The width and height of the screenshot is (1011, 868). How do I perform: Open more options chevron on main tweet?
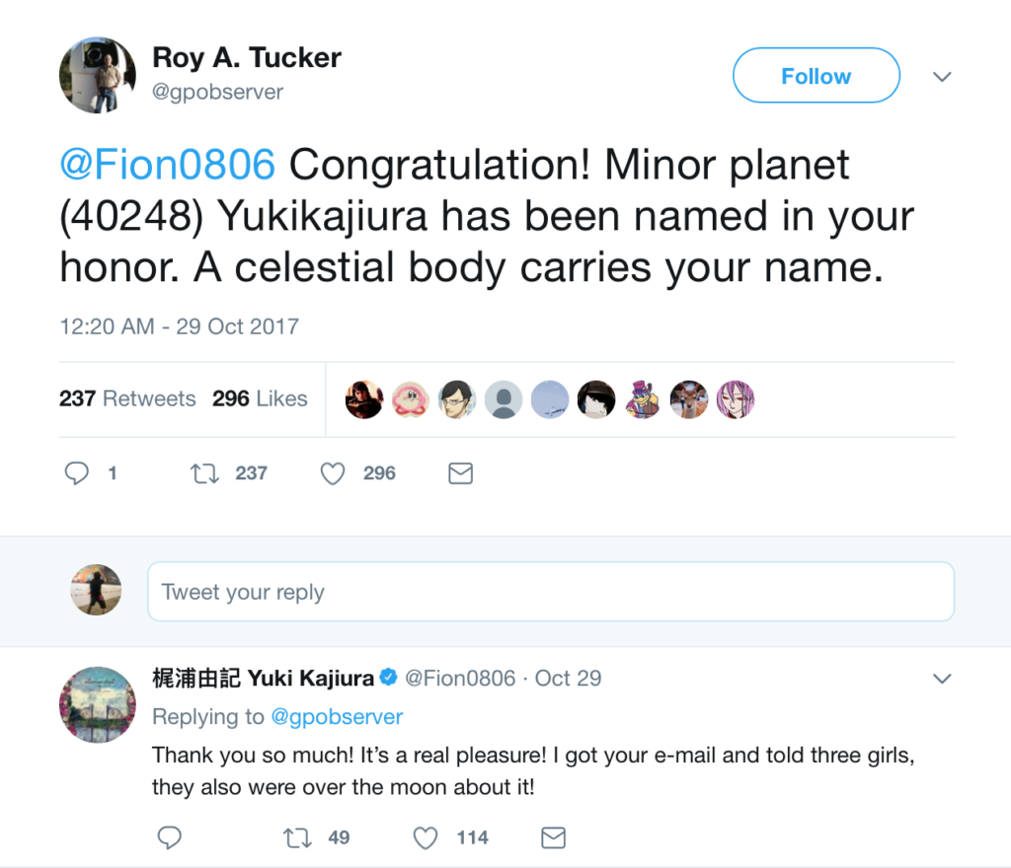942,77
